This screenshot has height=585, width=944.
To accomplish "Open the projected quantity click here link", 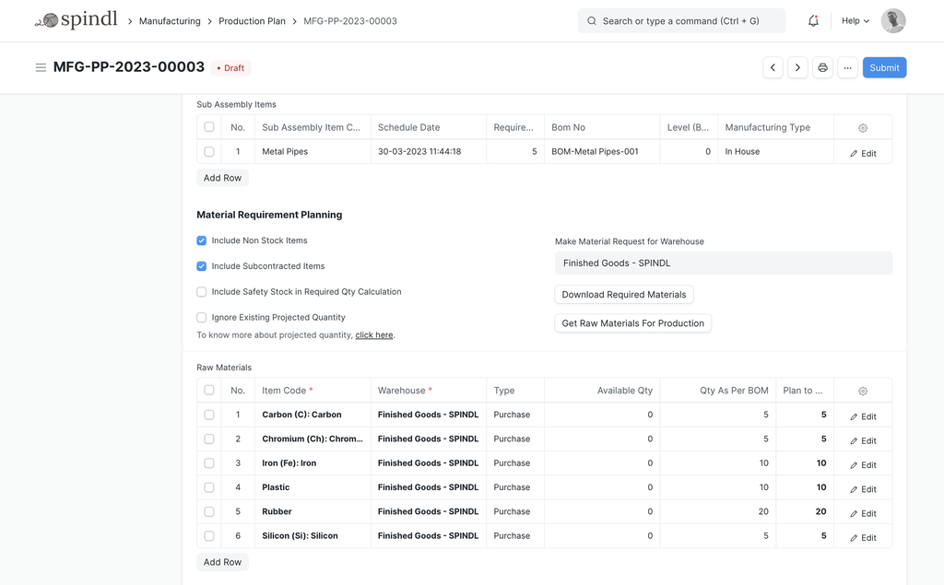I will click(374, 334).
